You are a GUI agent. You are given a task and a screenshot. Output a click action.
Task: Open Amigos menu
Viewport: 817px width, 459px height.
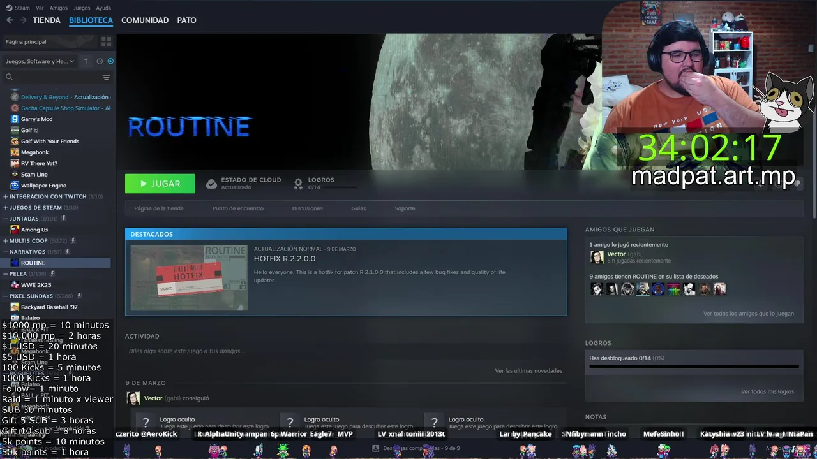tap(59, 8)
